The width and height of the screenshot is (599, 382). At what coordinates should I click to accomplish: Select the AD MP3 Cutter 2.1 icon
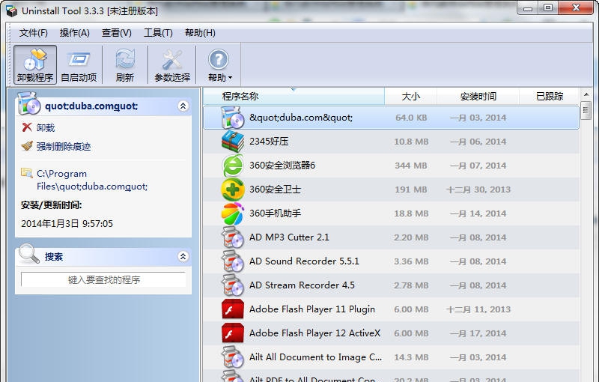pos(233,237)
